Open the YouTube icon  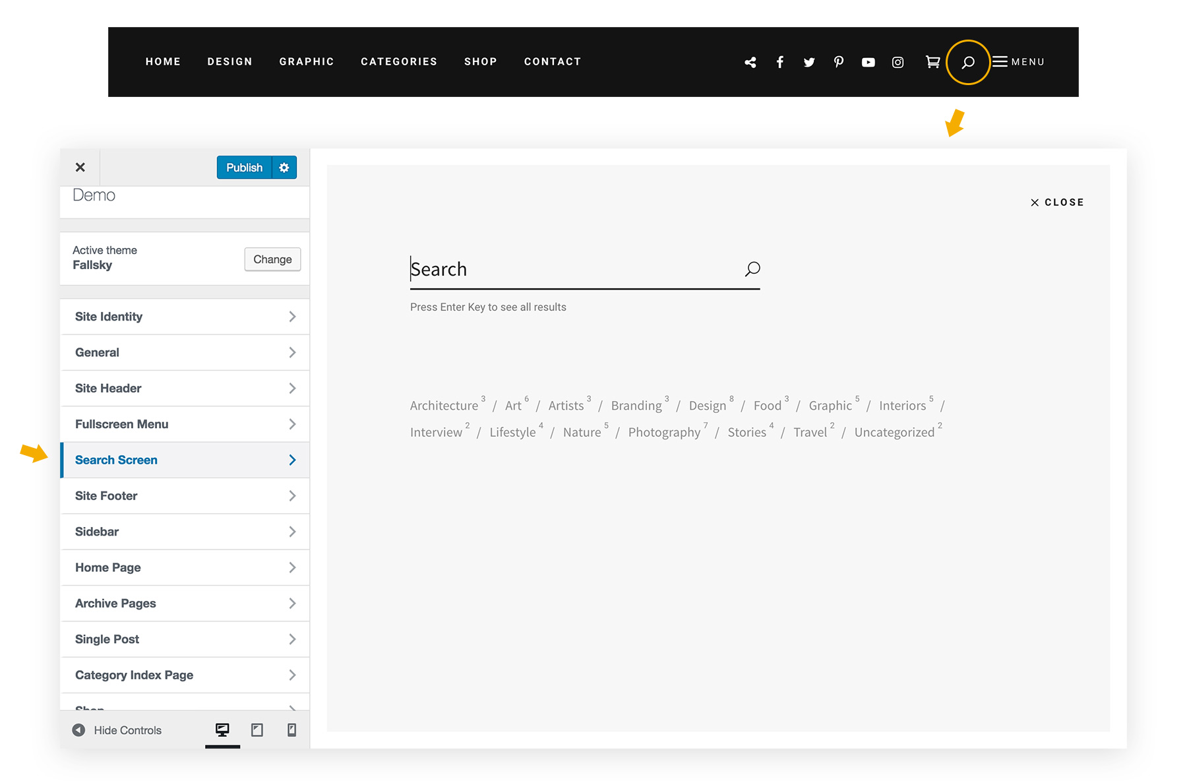pyautogui.click(x=868, y=62)
